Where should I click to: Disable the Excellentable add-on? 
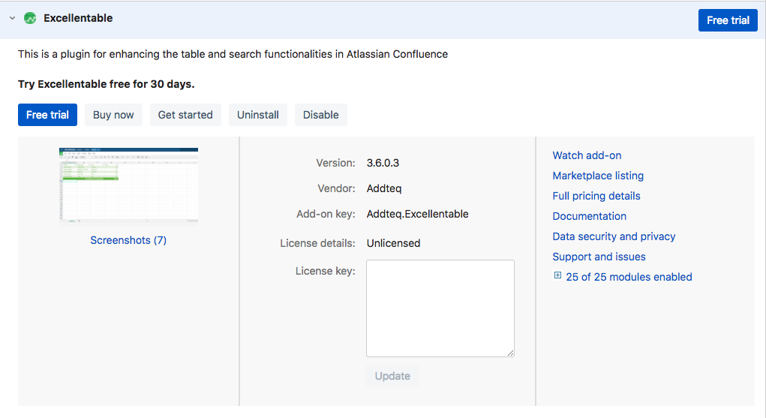pyautogui.click(x=320, y=115)
